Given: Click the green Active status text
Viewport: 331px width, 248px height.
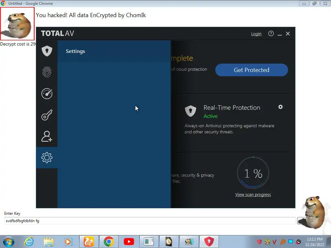Looking at the screenshot, I should 210,116.
